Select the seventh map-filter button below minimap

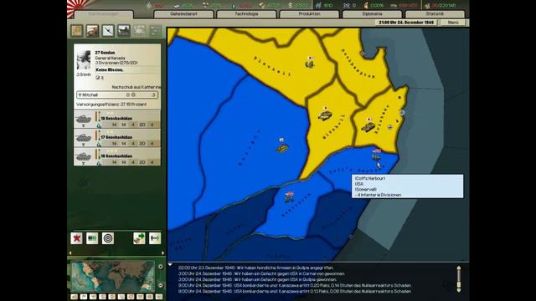(x=131, y=297)
